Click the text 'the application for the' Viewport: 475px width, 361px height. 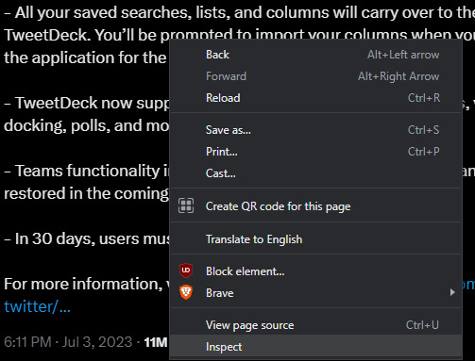click(85, 57)
